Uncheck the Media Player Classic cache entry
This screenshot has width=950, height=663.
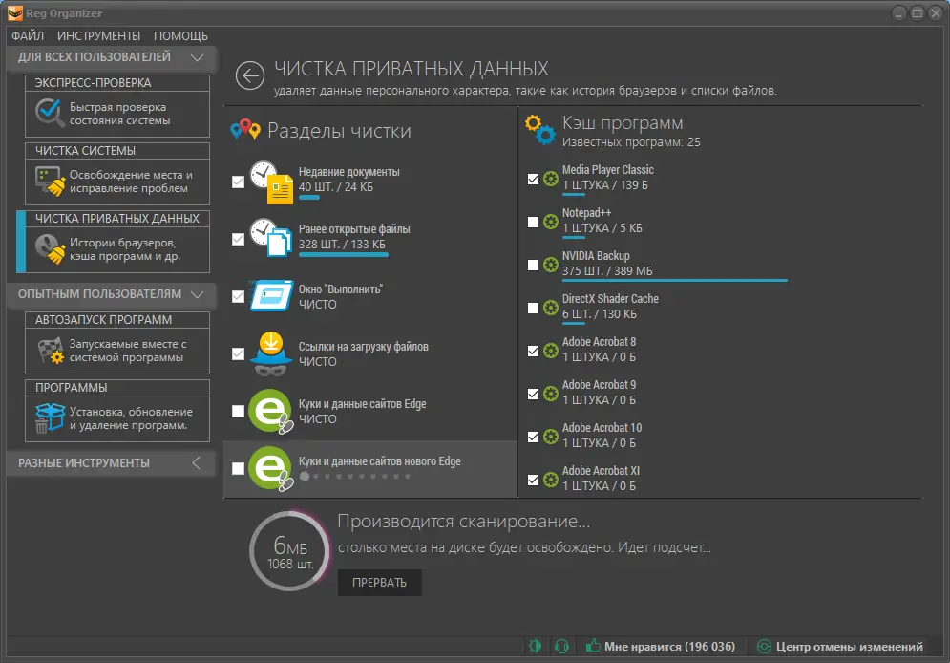click(x=532, y=179)
